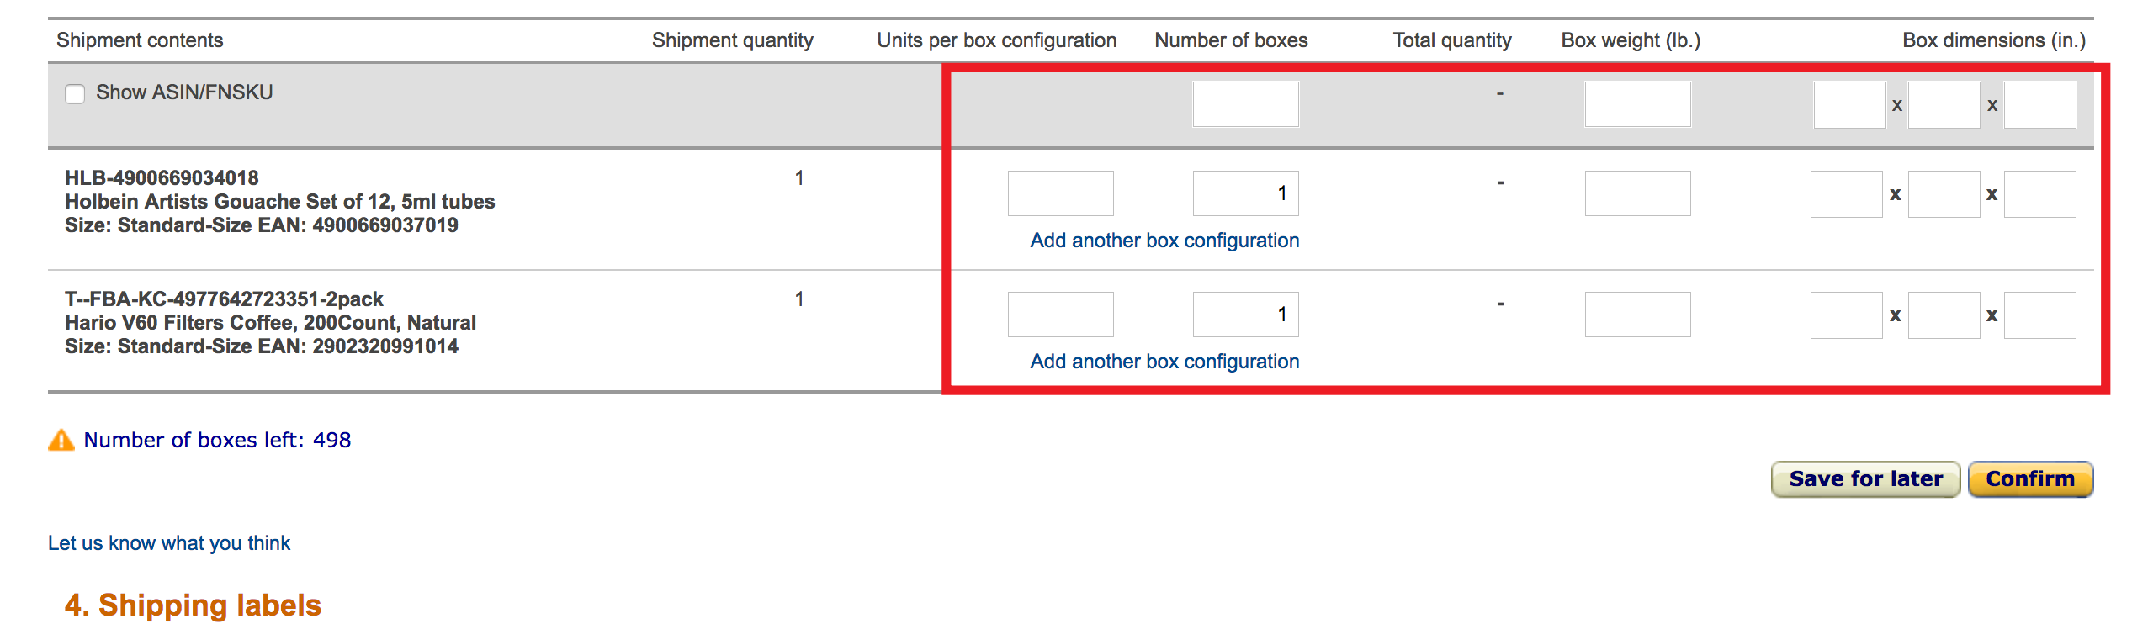Click the boxes-left warning triangle icon
Viewport: 2148px width, 629px height.
(61, 440)
